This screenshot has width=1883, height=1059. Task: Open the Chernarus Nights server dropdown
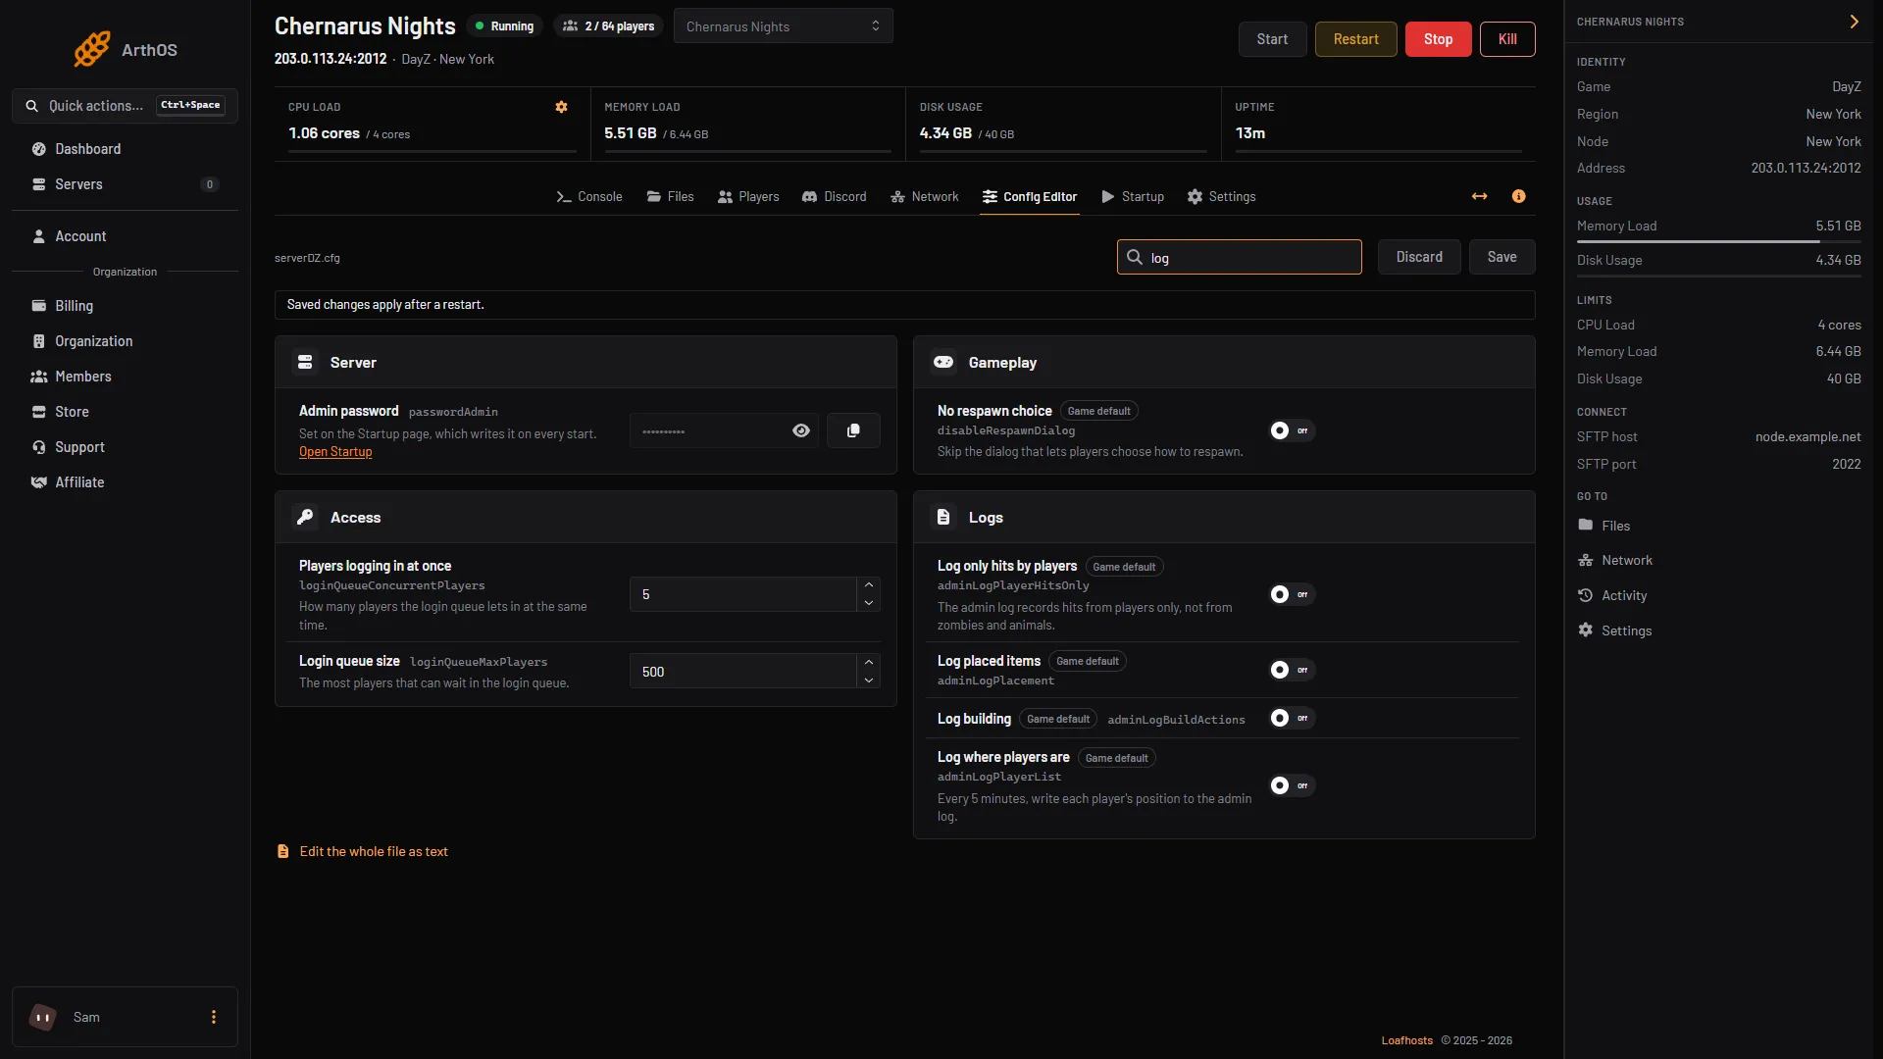tap(783, 26)
